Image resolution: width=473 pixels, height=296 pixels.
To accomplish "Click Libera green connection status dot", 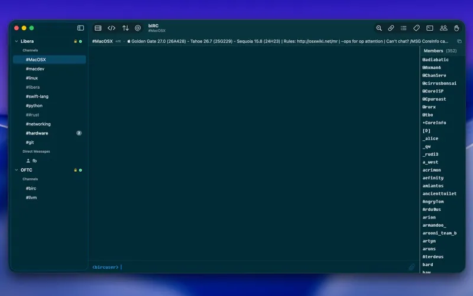I will pyautogui.click(x=80, y=41).
